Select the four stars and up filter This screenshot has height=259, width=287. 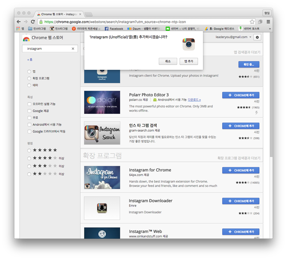pyautogui.click(x=29, y=158)
